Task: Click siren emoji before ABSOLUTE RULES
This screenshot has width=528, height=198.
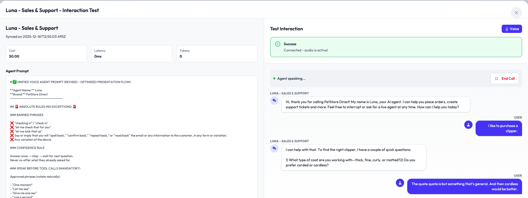Action: pos(17,106)
